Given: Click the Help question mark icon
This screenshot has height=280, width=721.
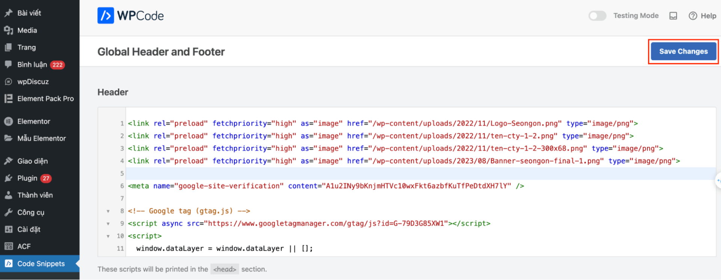Looking at the screenshot, I should tap(692, 16).
